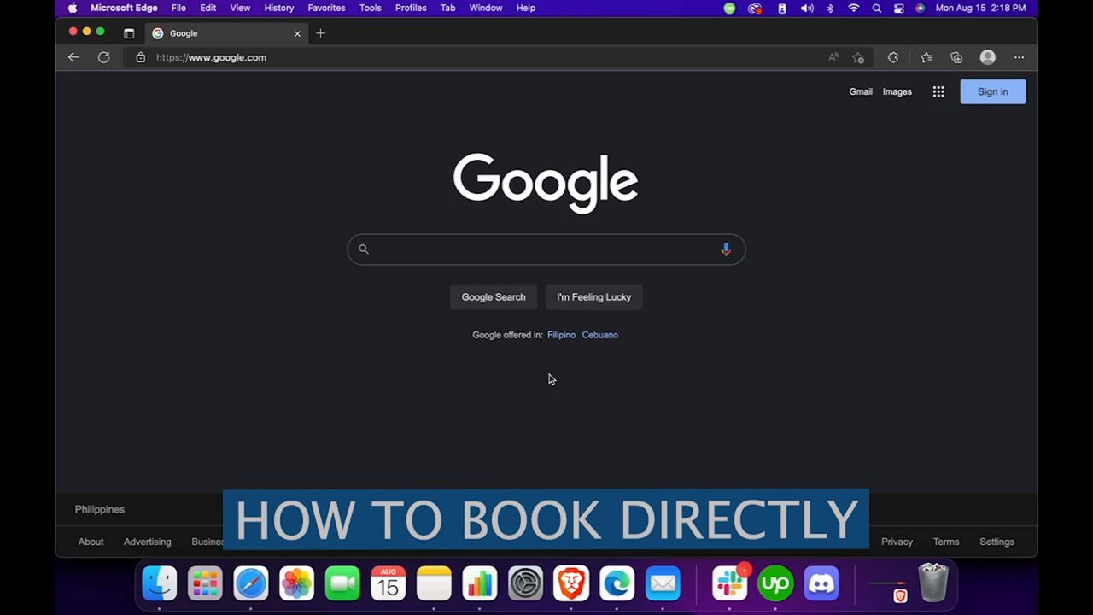Add this page to favorites
Image resolution: width=1093 pixels, height=615 pixels.
pyautogui.click(x=858, y=57)
